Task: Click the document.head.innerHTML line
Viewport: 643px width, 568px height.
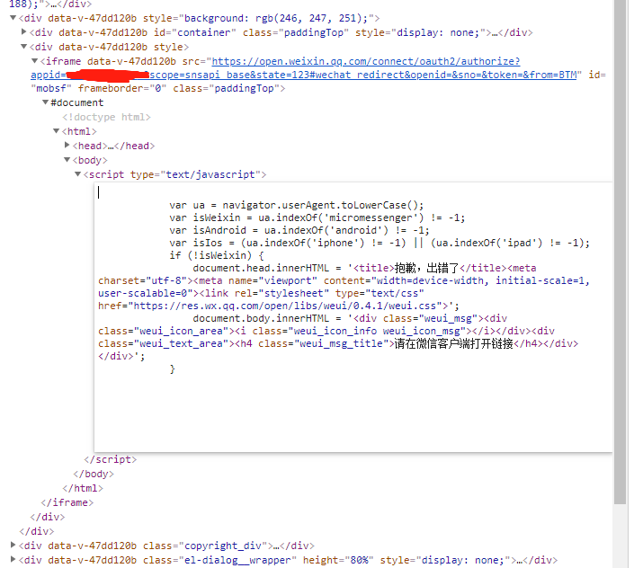Action: click(x=364, y=269)
